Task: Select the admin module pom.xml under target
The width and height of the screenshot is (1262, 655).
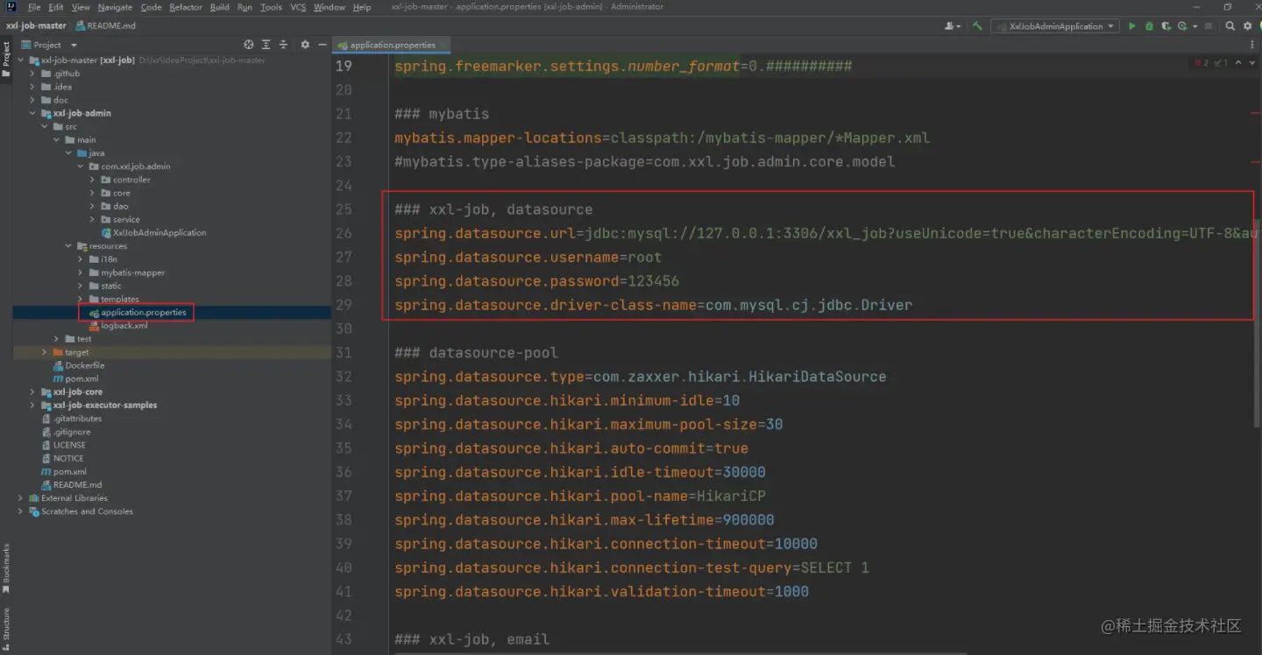Action: coord(75,378)
